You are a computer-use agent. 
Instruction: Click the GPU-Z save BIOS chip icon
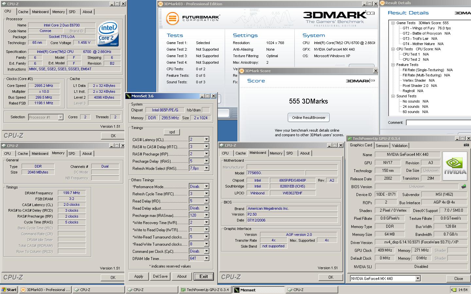[x=463, y=187]
